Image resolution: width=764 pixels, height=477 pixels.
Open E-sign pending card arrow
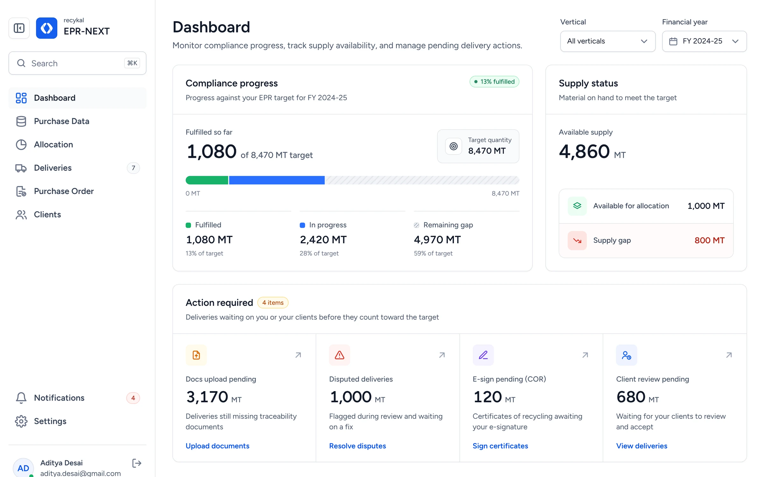tap(585, 355)
